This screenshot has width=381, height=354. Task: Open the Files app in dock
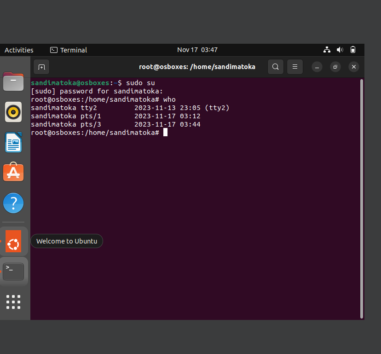(13, 81)
